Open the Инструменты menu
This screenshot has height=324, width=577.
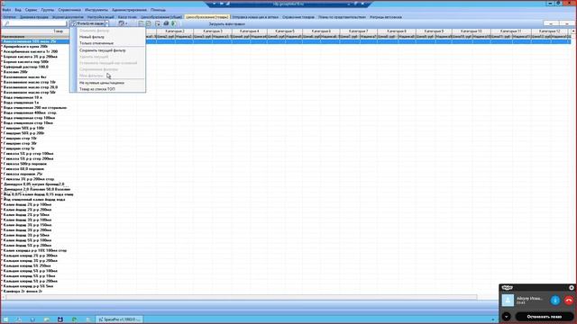[x=96, y=10]
